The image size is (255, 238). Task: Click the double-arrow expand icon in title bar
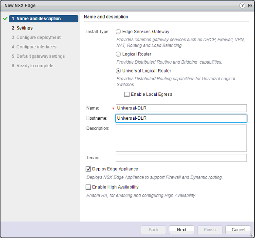point(250,6)
